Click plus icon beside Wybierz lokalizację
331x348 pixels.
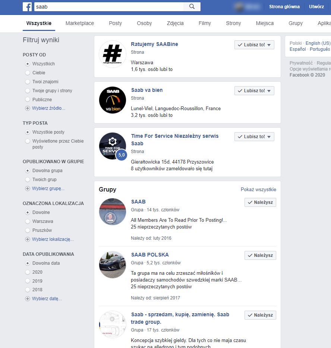pos(28,239)
